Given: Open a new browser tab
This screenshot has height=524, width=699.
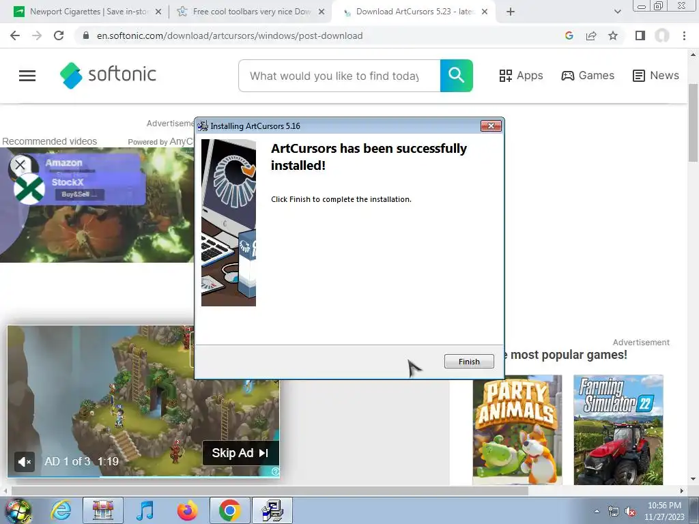Looking at the screenshot, I should tap(511, 12).
